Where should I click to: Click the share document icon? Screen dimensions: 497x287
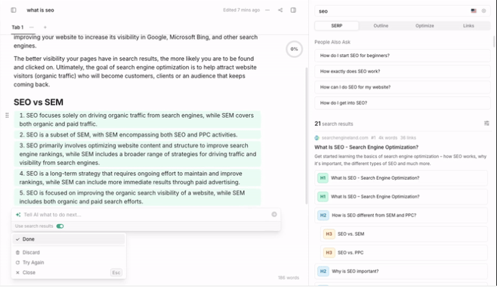(280, 10)
